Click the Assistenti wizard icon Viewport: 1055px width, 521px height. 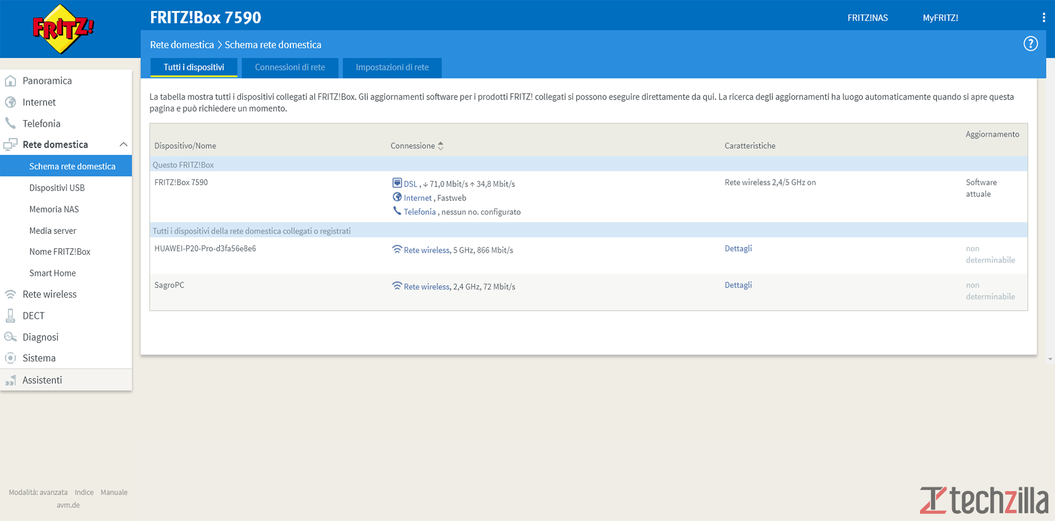pos(11,380)
